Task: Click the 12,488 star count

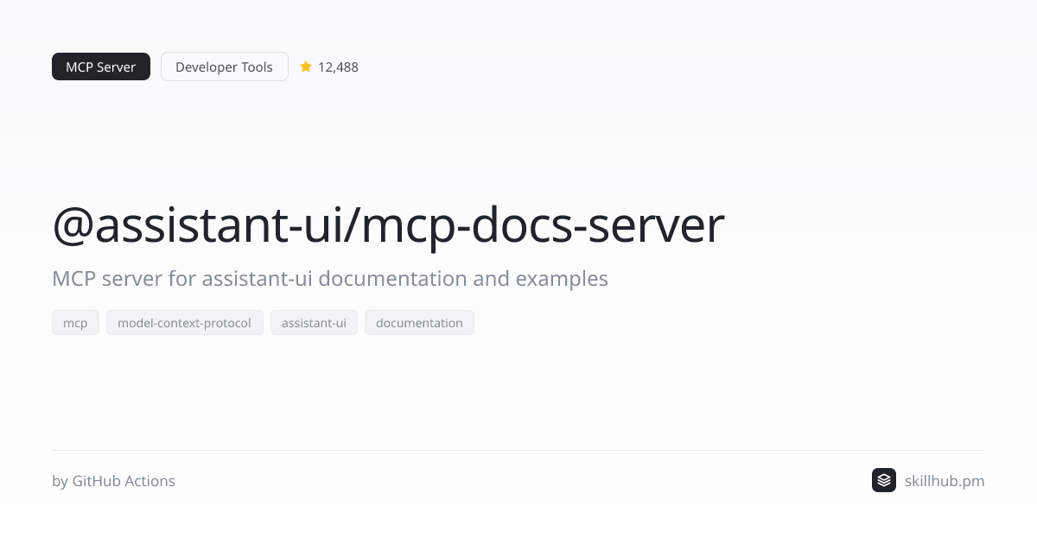Action: click(338, 66)
